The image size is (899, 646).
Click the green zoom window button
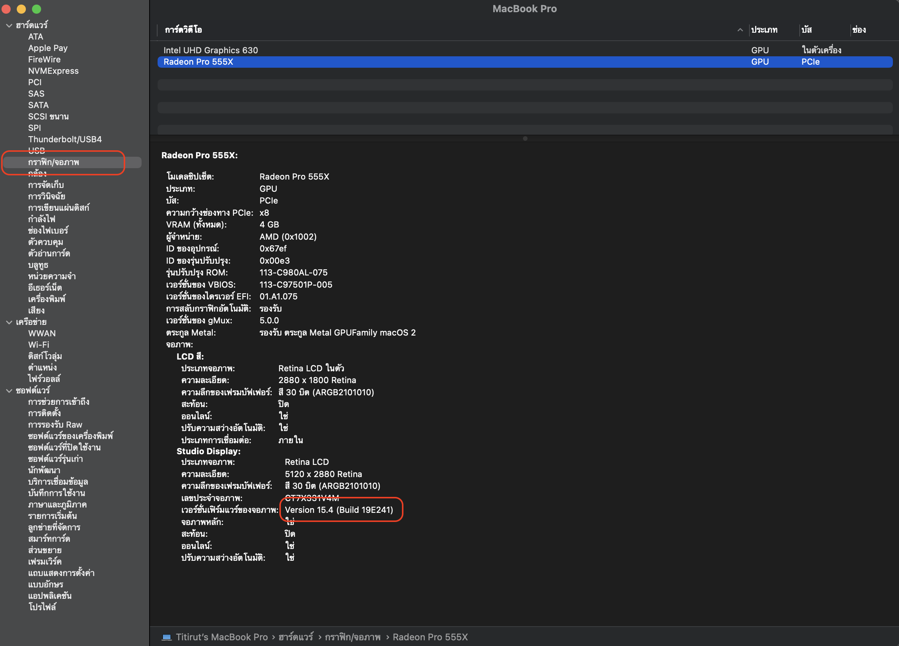click(37, 9)
